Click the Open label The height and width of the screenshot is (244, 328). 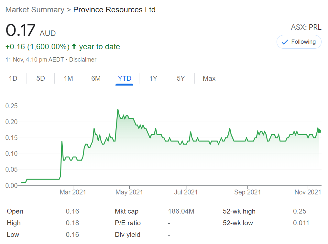point(15,211)
